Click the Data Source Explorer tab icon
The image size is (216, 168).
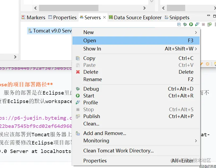pos(111,17)
